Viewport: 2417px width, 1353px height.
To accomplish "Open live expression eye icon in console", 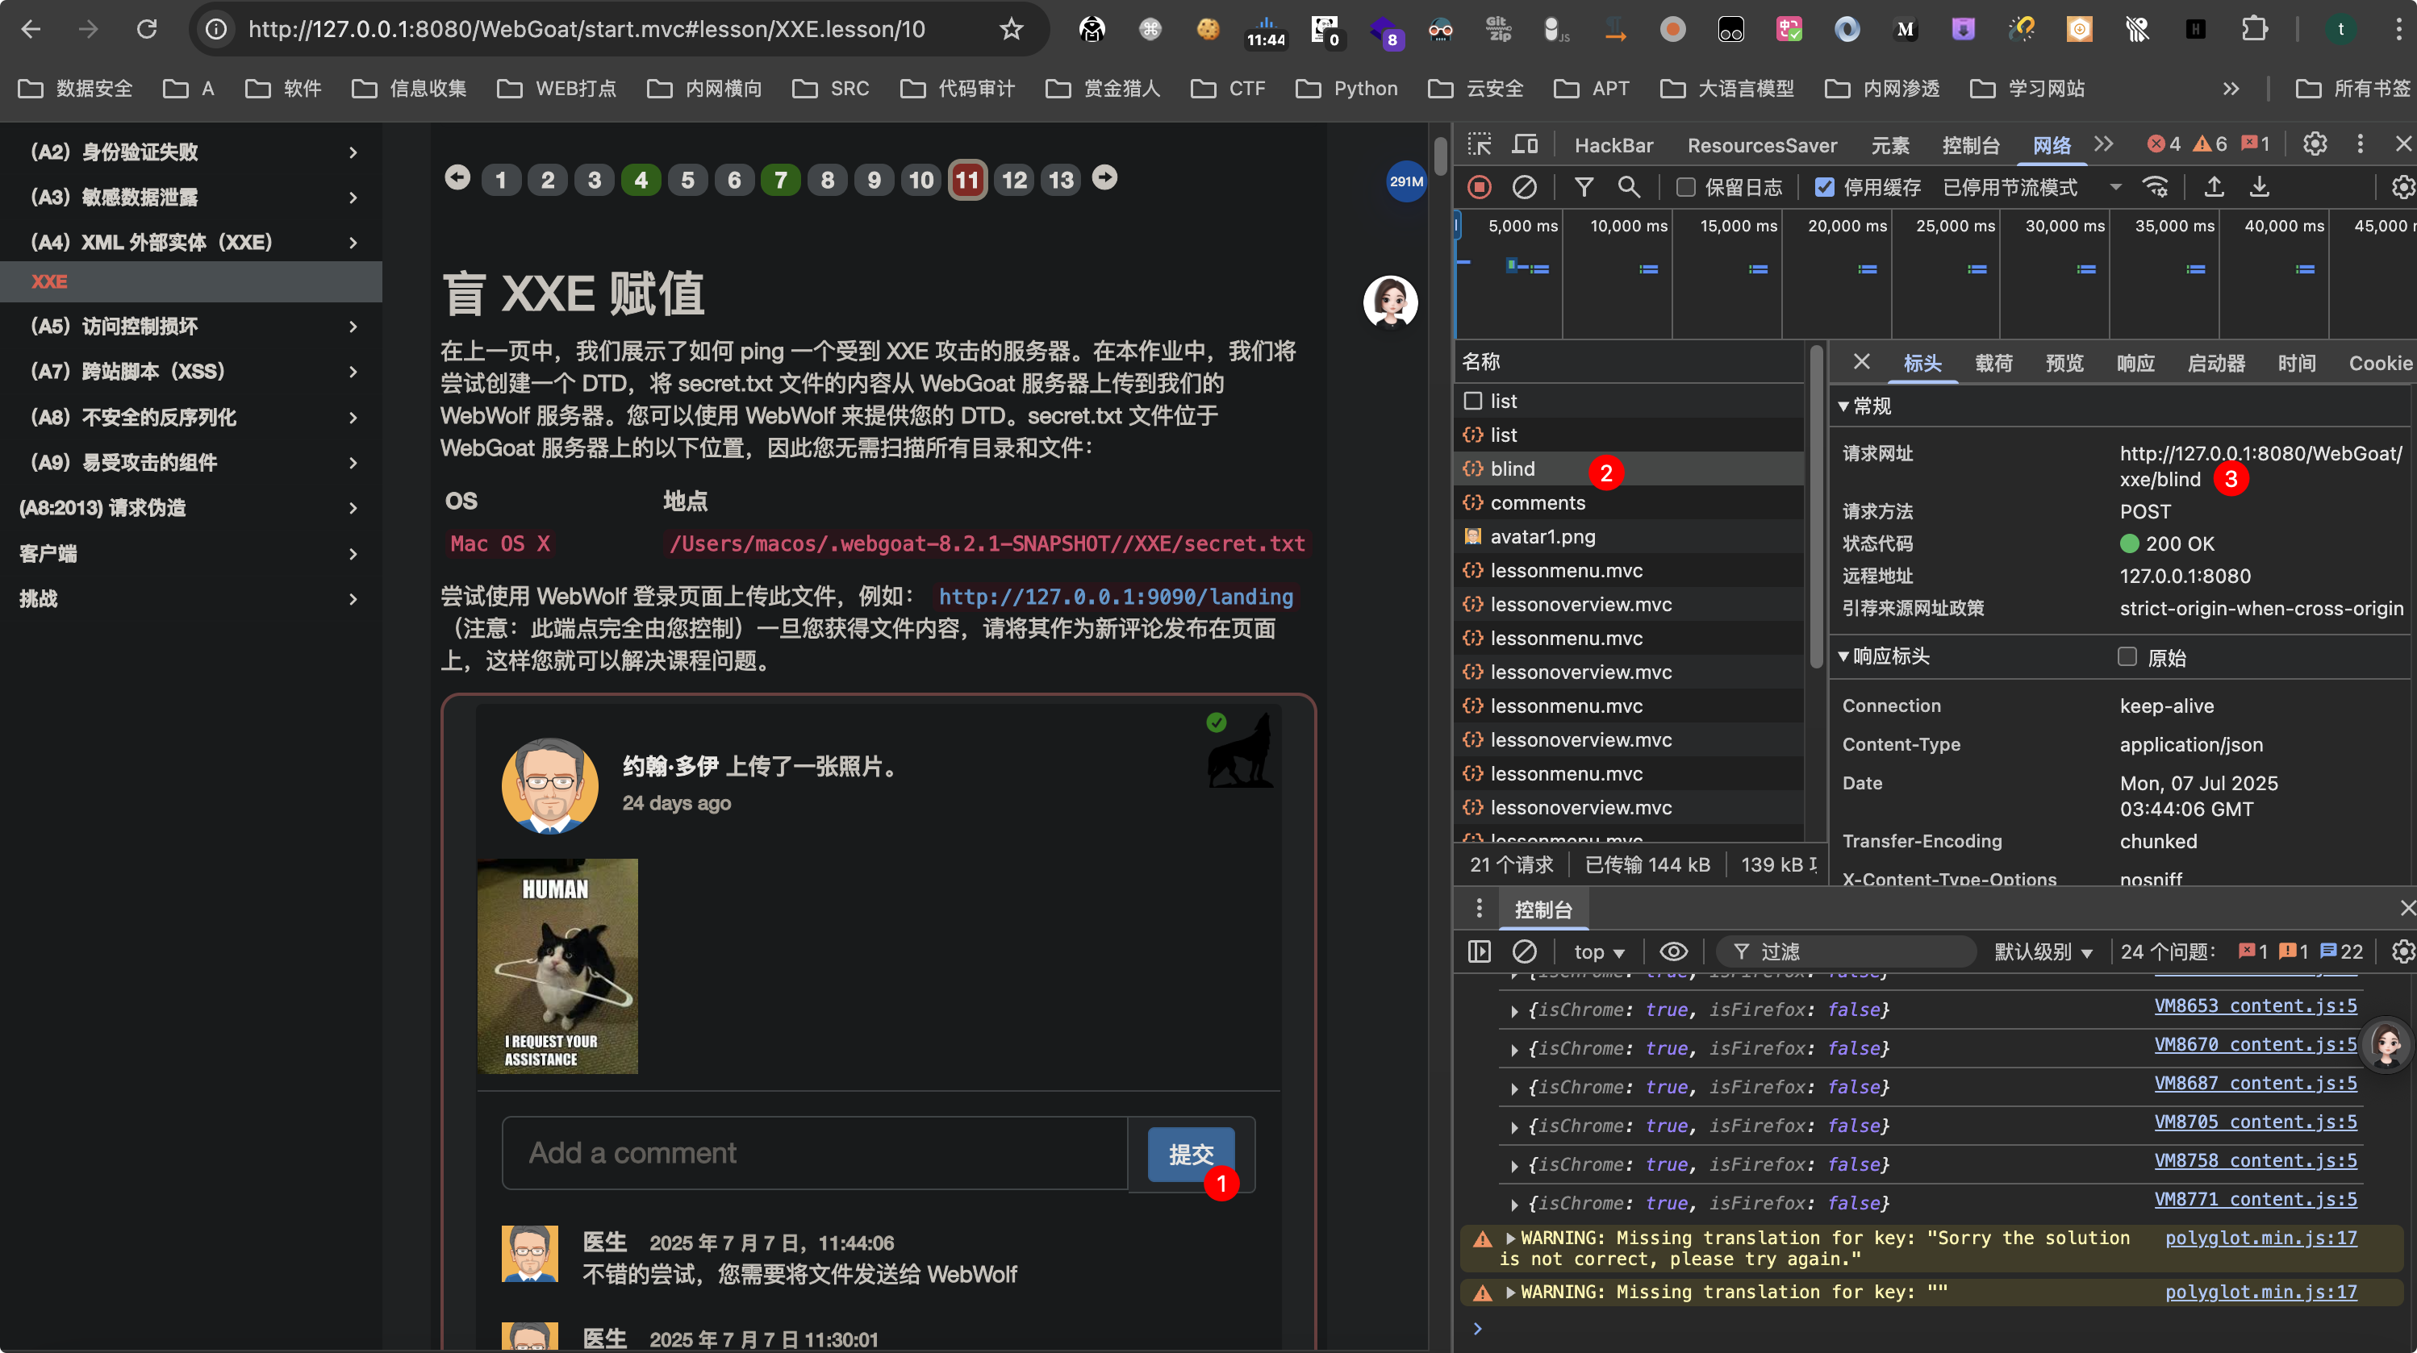I will (x=1674, y=951).
